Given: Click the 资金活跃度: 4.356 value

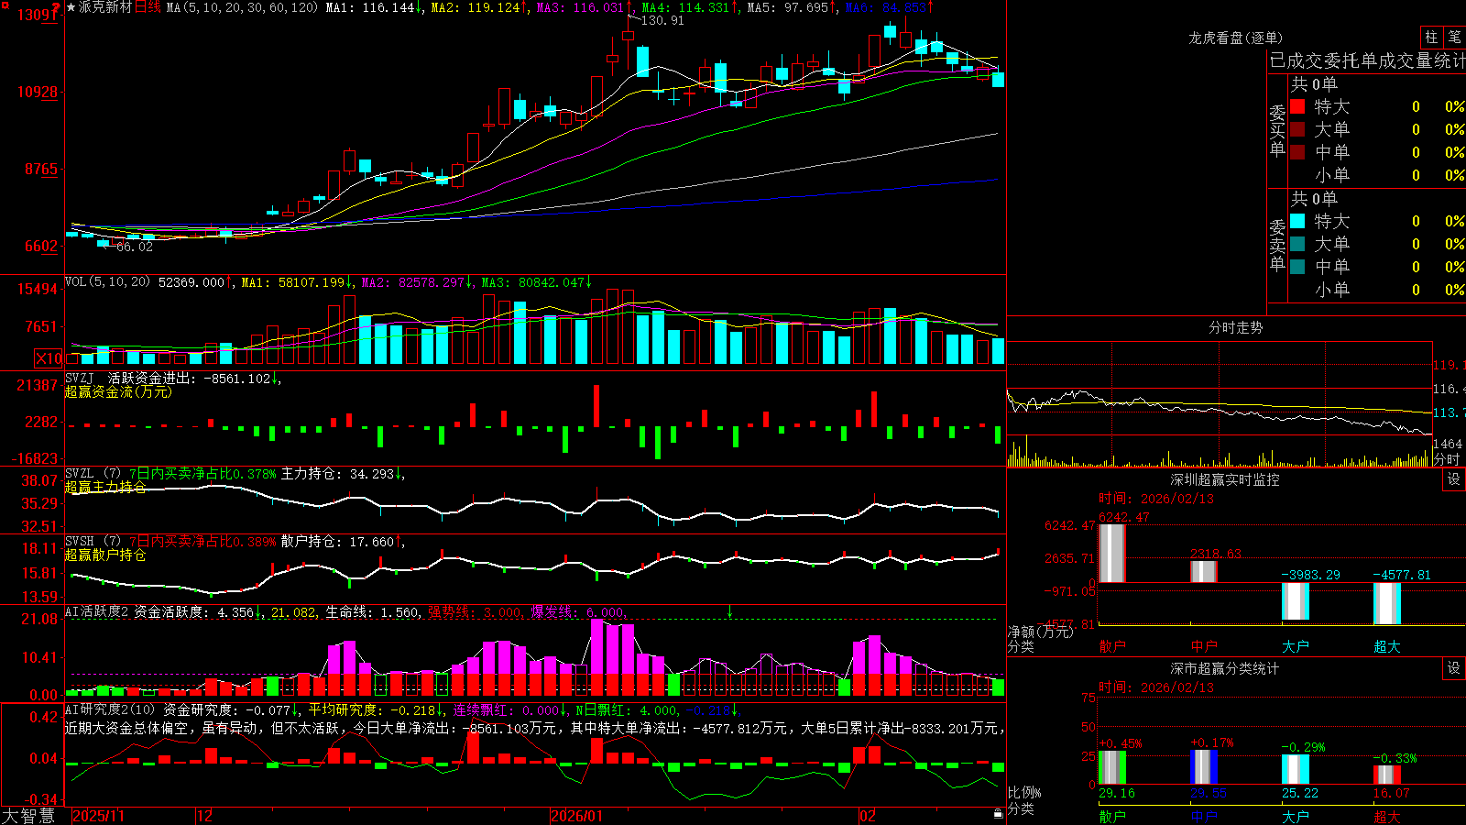Looking at the screenshot, I should [194, 612].
